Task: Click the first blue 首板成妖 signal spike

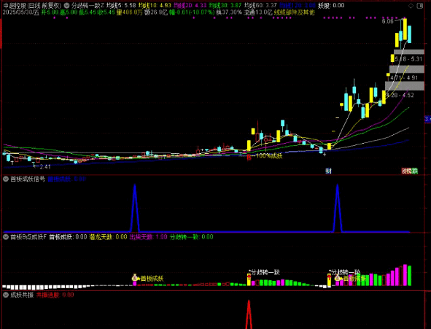Action: (x=135, y=207)
